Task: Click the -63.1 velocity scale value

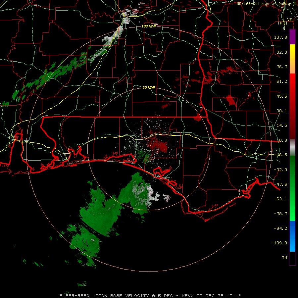Action: pyautogui.click(x=280, y=199)
